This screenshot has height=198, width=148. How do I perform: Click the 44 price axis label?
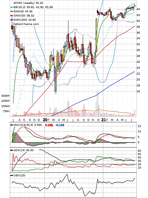coord(138,9)
